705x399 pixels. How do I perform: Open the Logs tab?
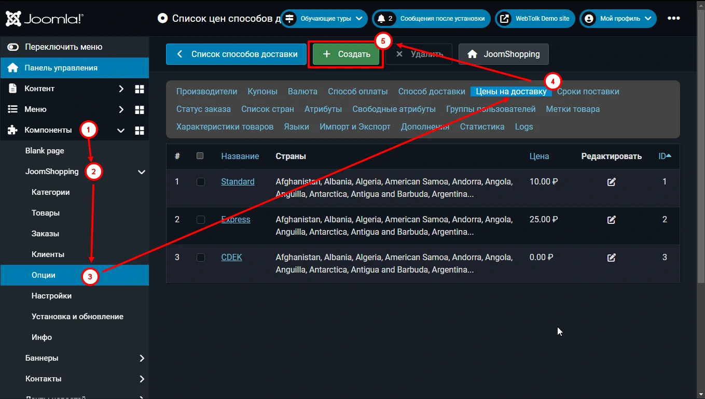524,127
